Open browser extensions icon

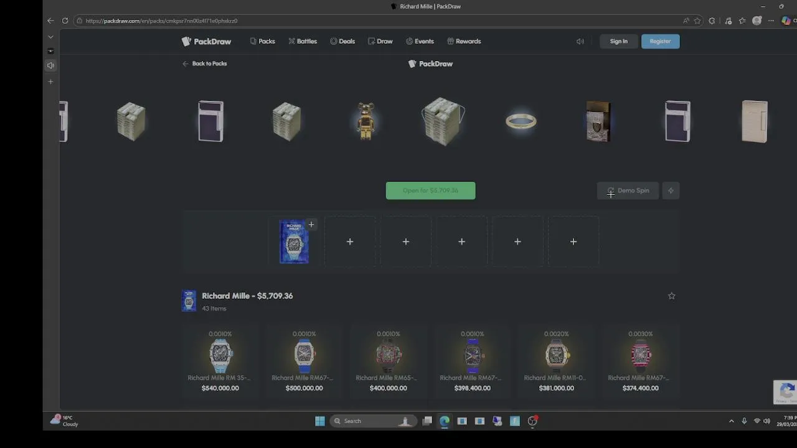point(712,21)
